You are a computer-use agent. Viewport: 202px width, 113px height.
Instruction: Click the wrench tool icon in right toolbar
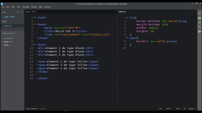[199, 27]
